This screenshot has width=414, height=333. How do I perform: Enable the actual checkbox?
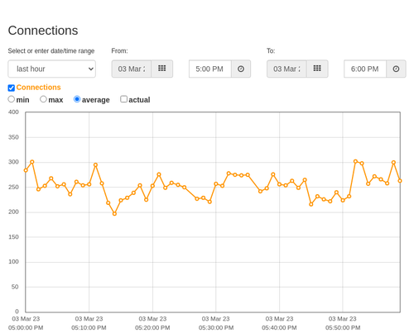click(123, 99)
